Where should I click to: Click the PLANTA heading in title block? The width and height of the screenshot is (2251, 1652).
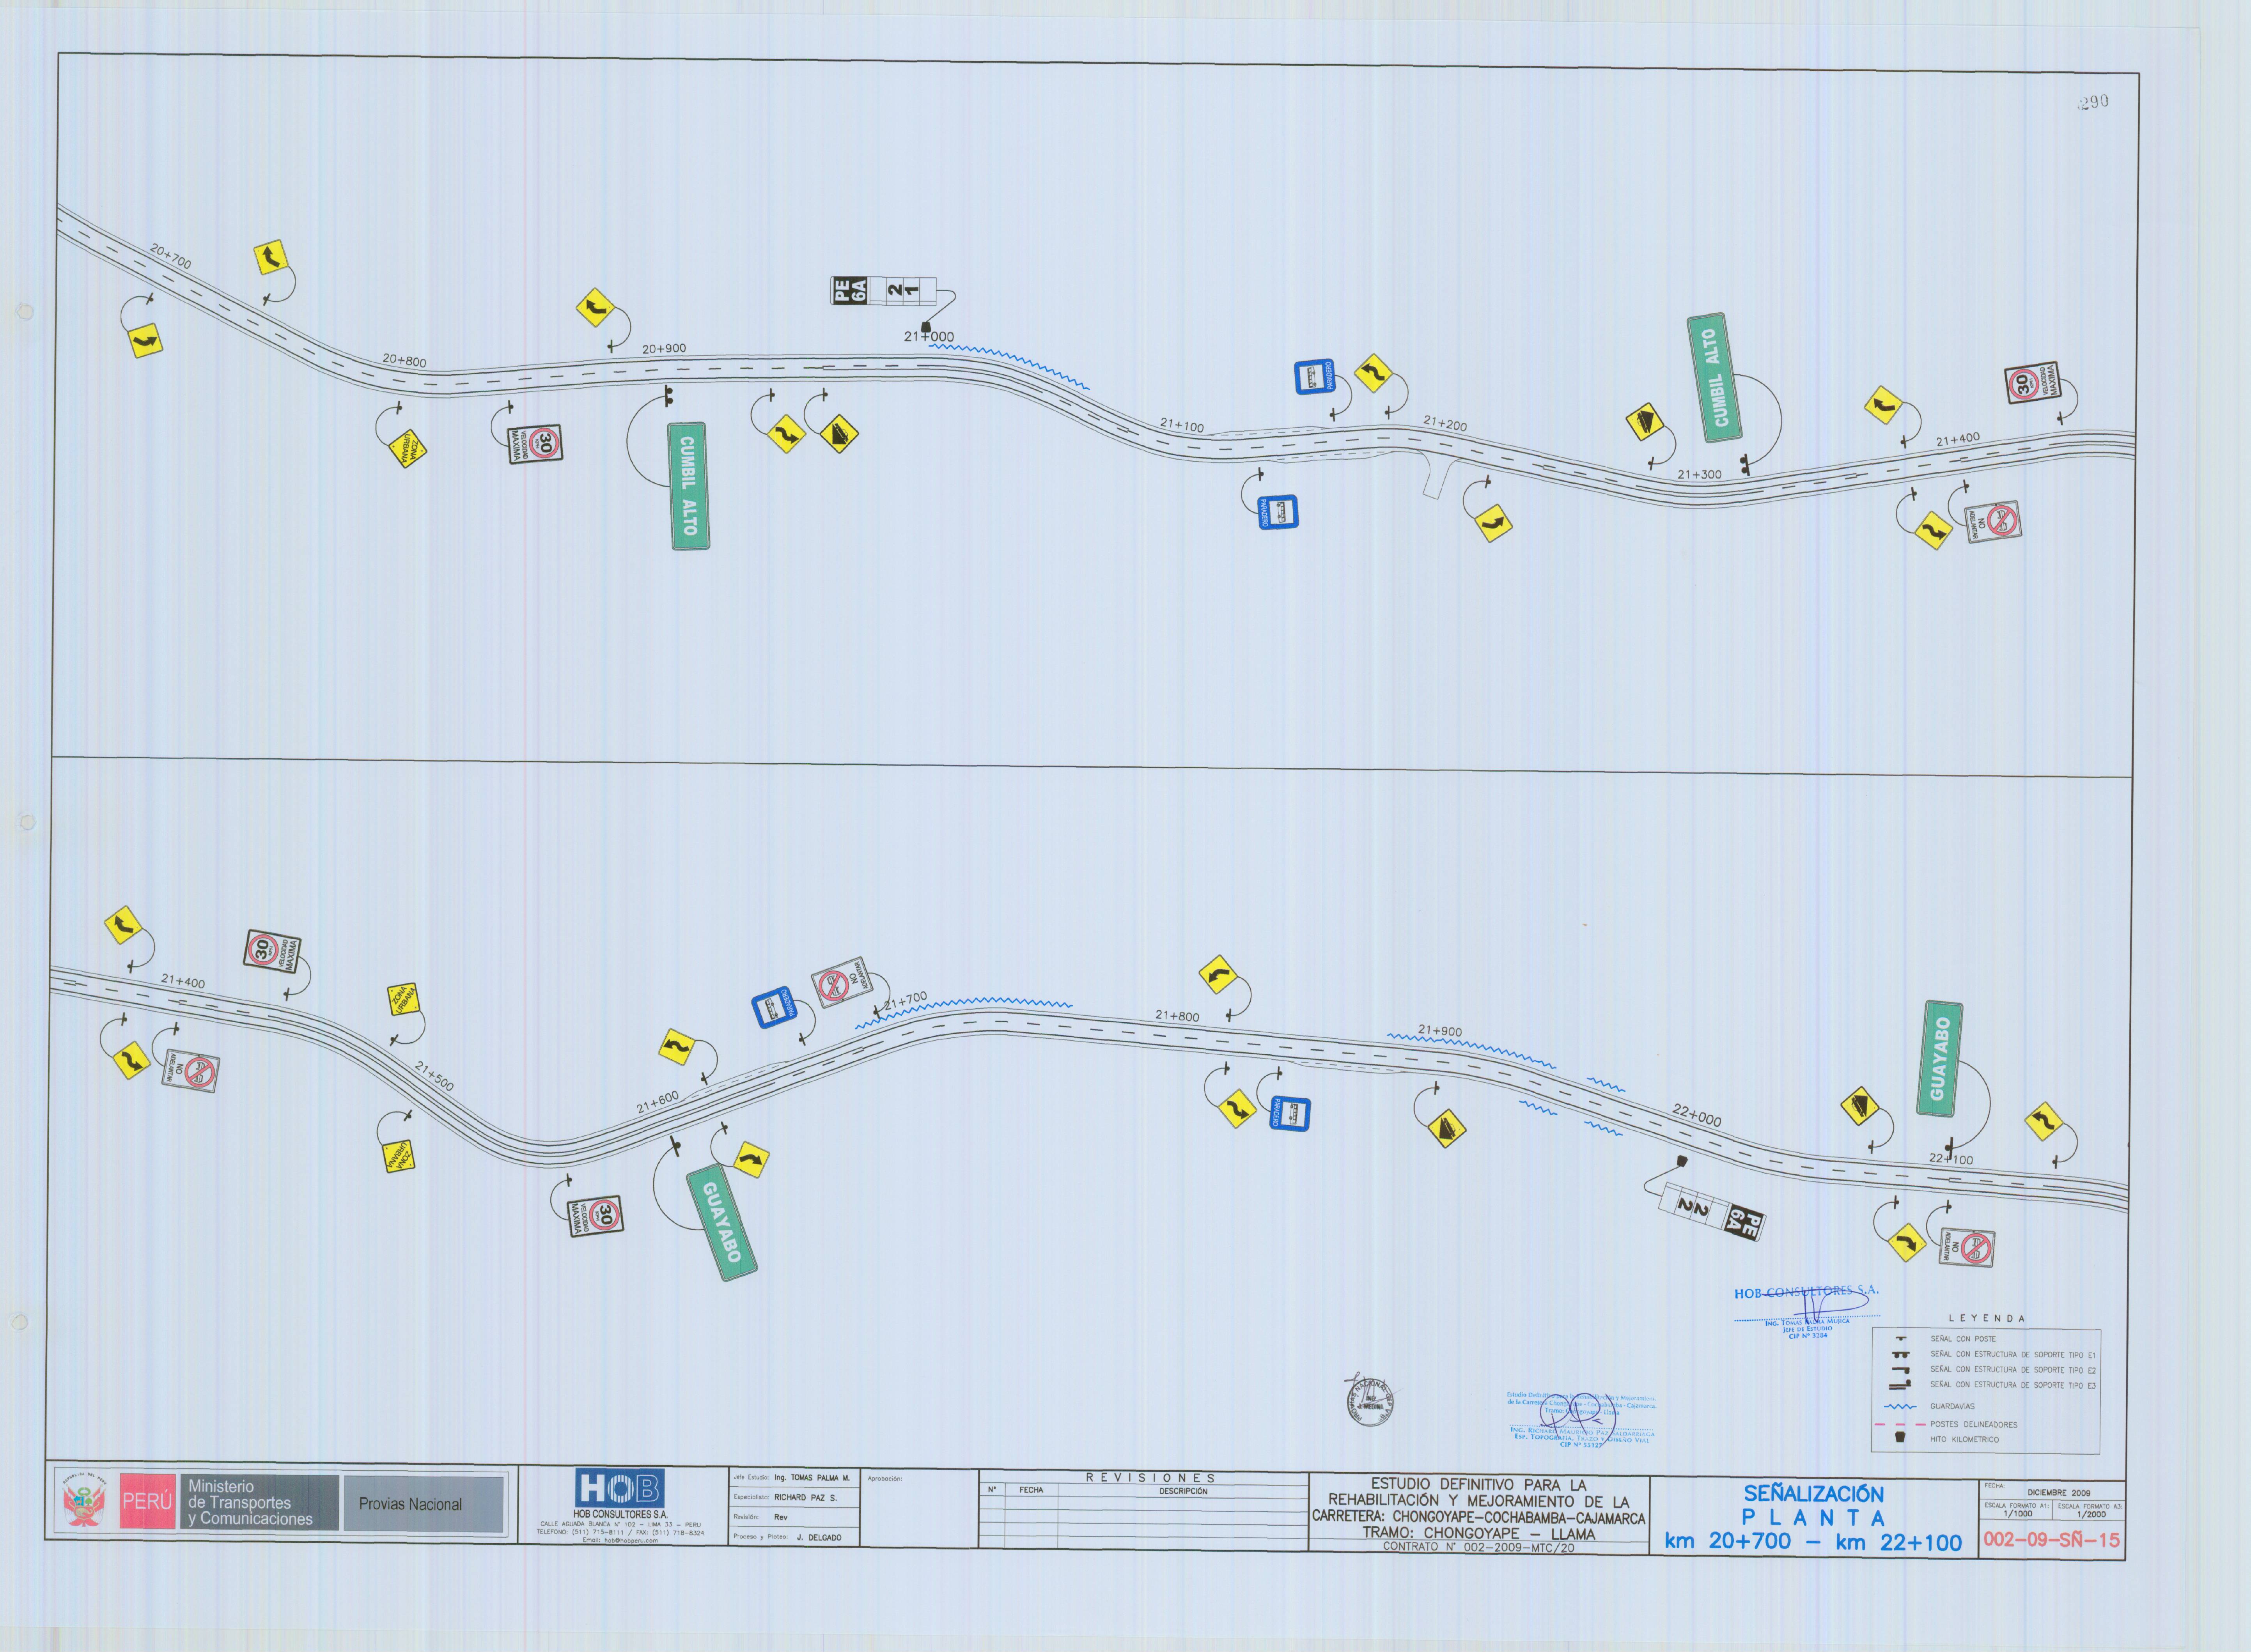1813,1518
